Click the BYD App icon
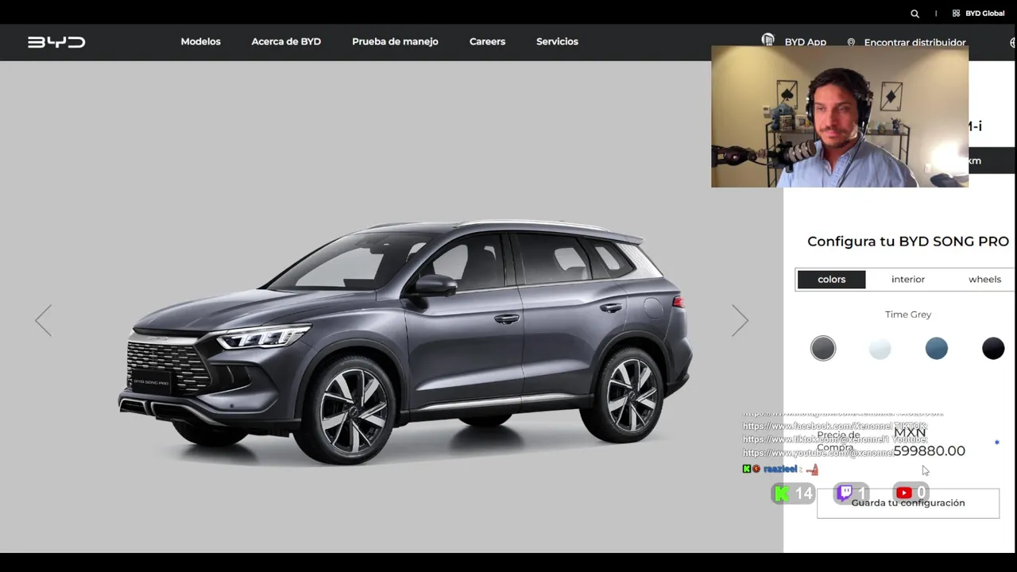The image size is (1017, 572). pyautogui.click(x=768, y=40)
